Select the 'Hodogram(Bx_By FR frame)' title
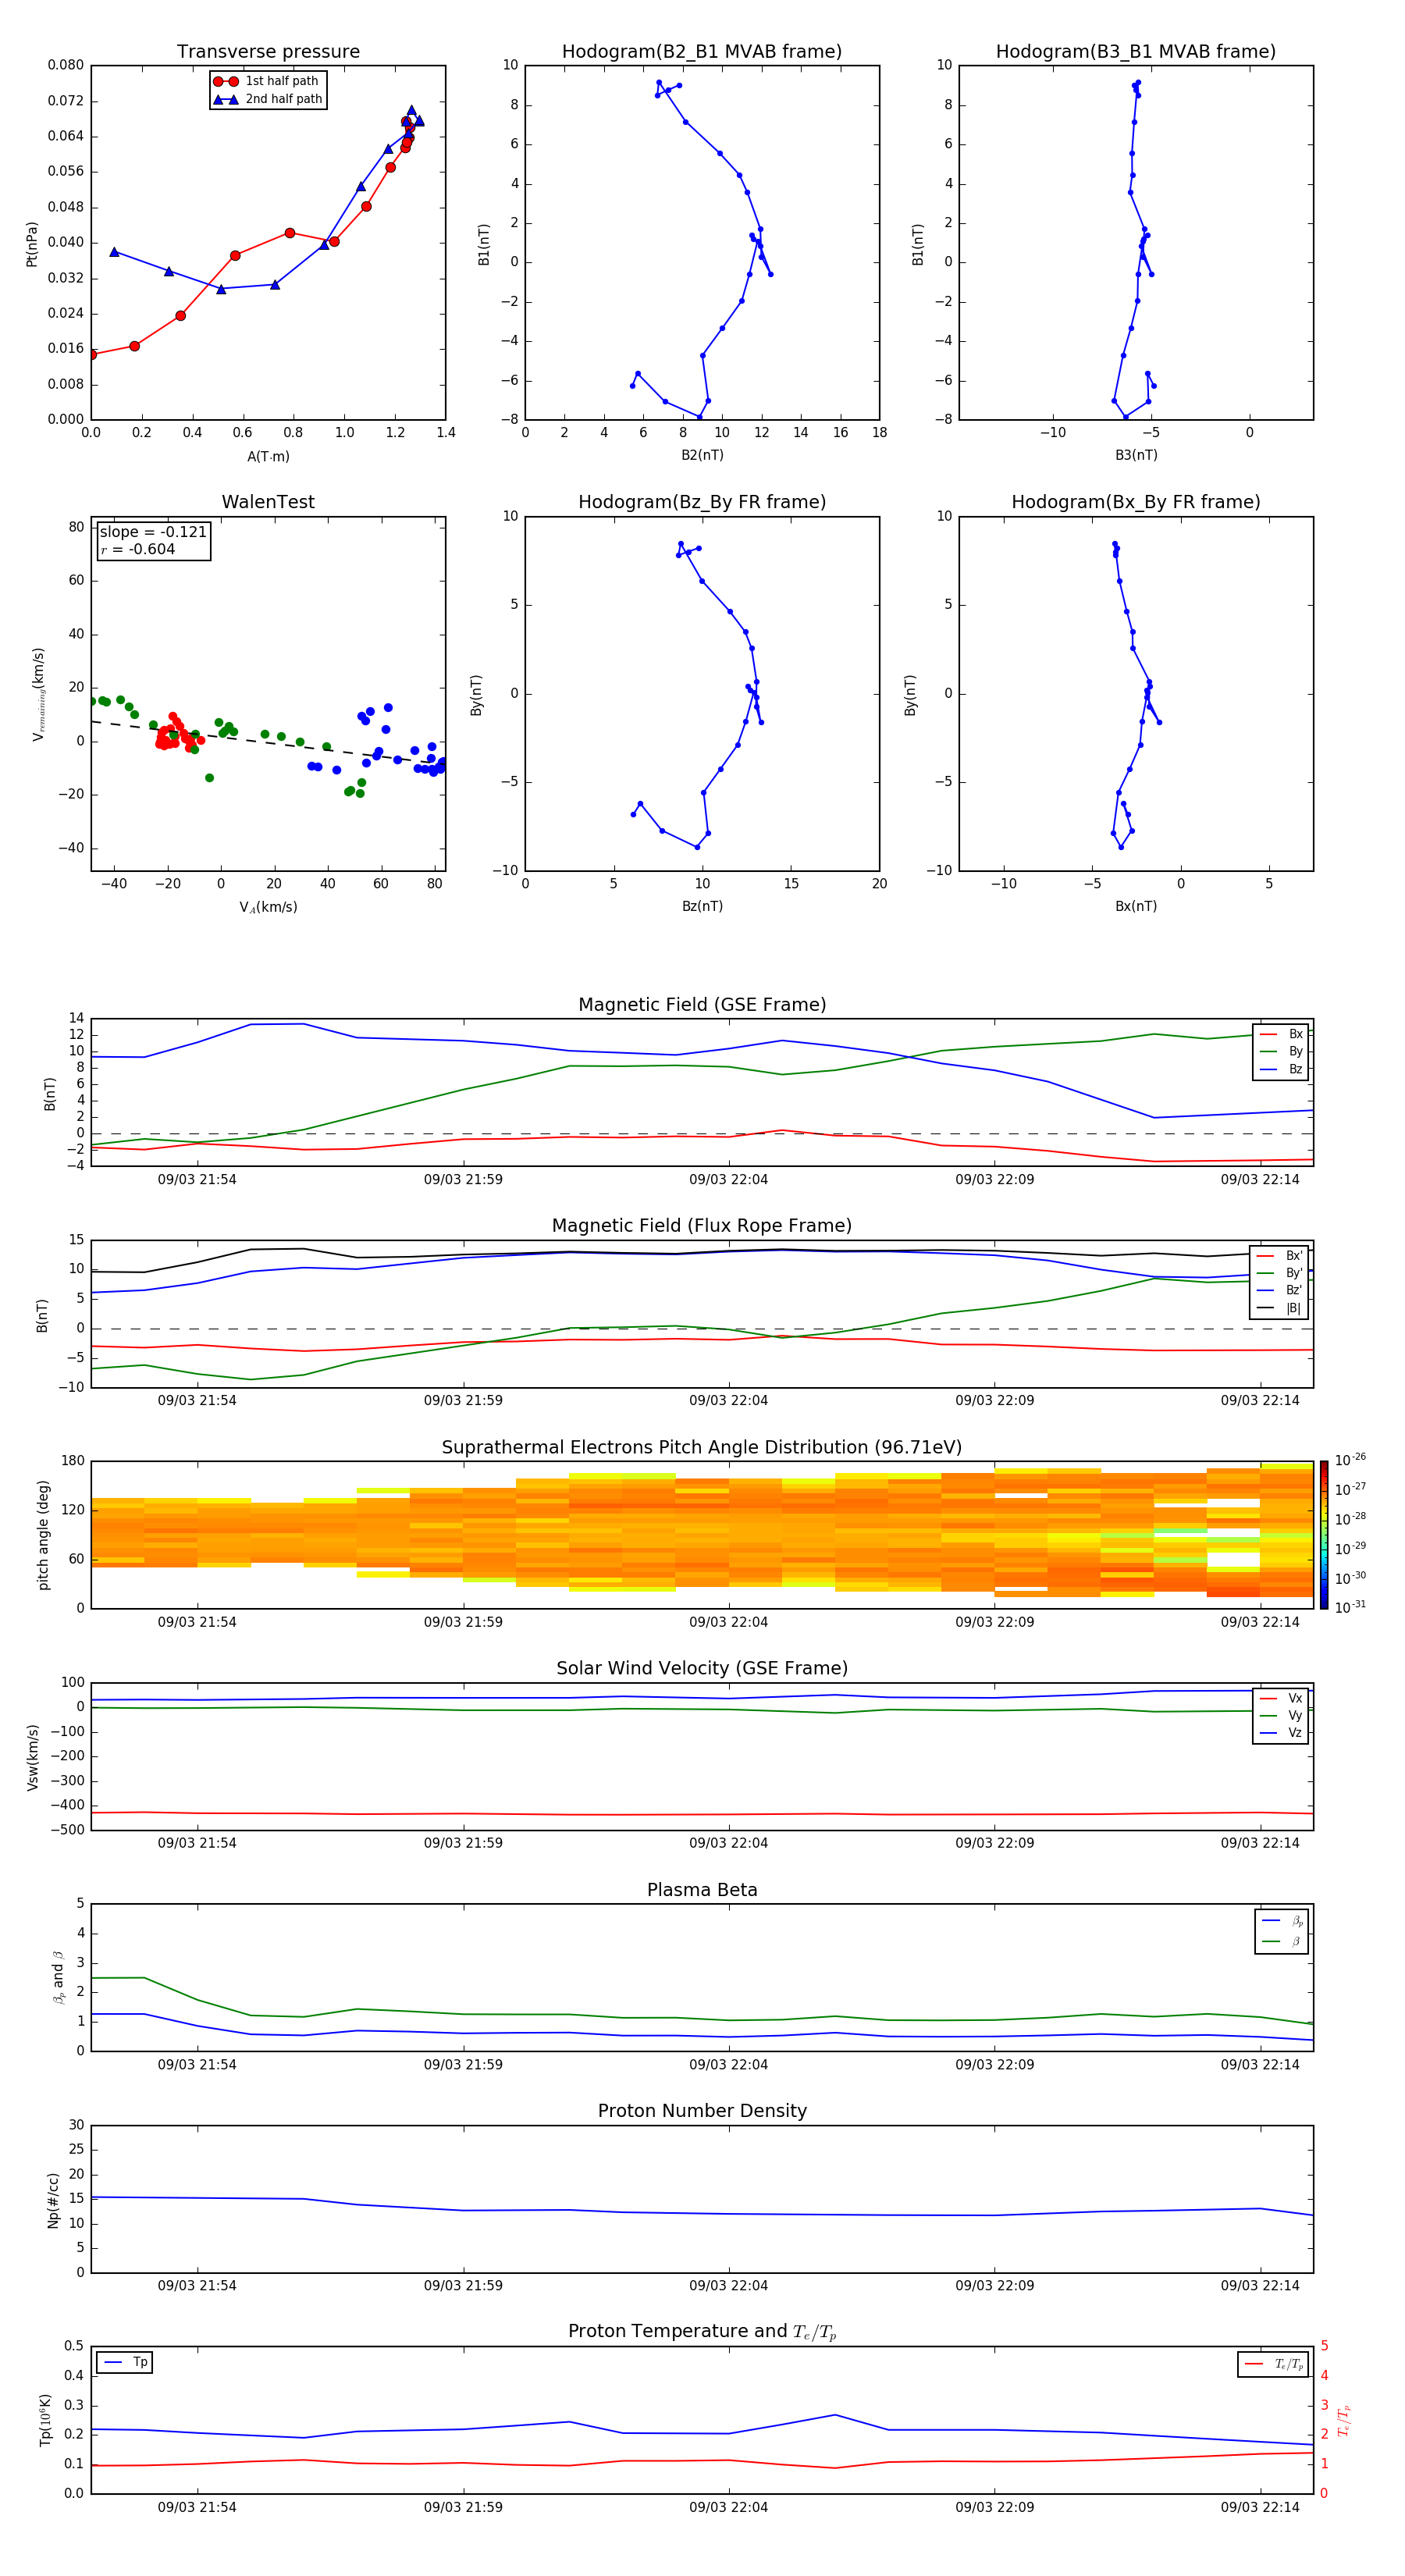 pyautogui.click(x=1136, y=502)
